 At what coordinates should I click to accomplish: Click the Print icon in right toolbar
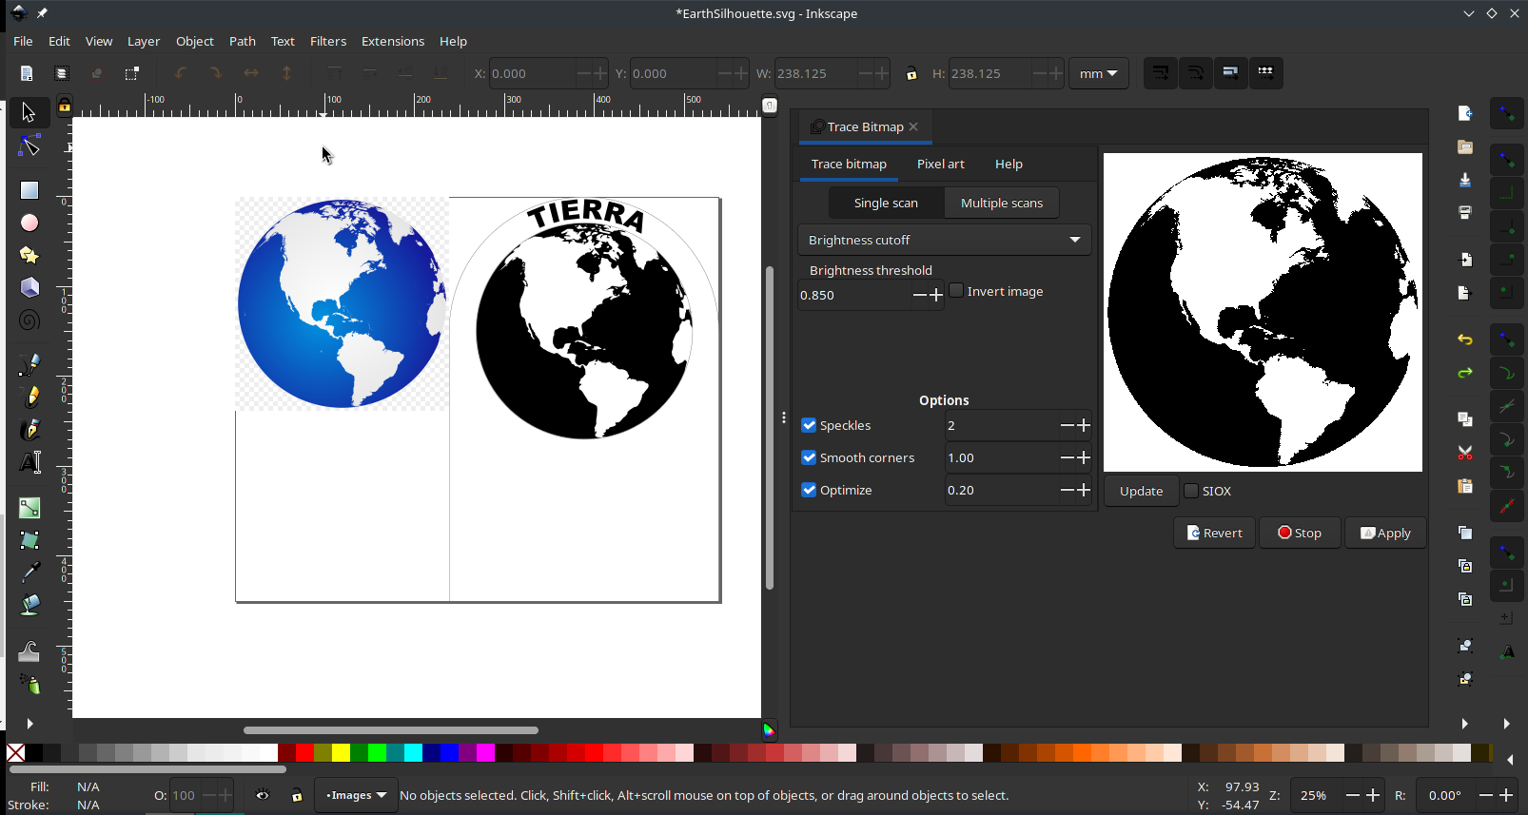(x=1465, y=213)
